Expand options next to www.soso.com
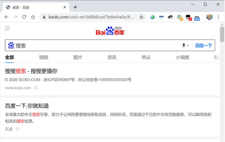Screen dimensions: 225x142 coord(36,88)
